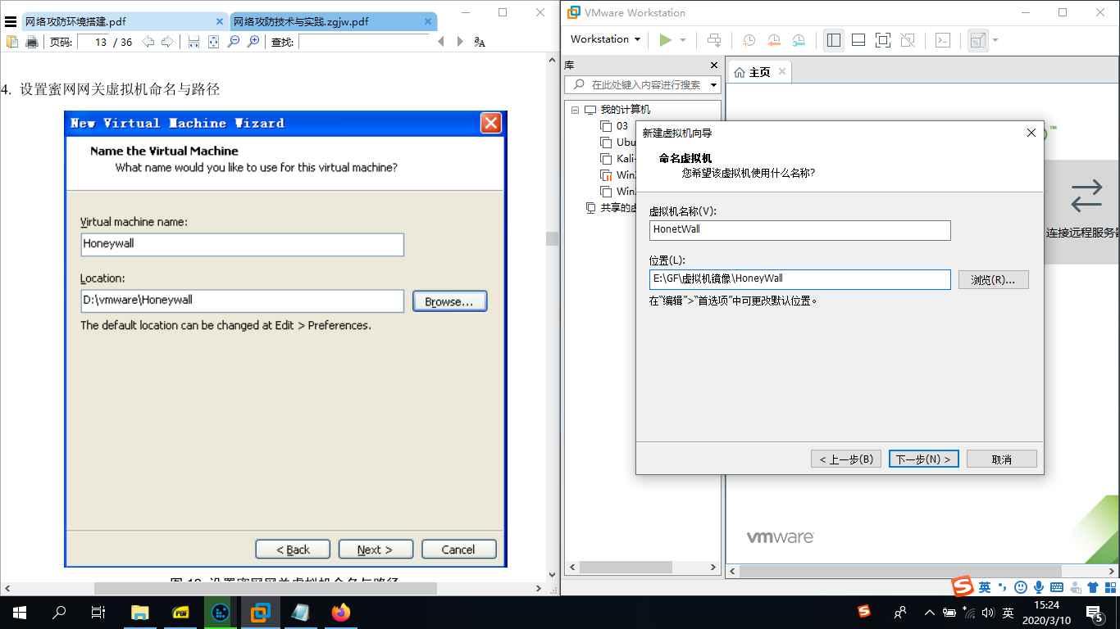Toggle 英 language mode on Sogou bar
The height and width of the screenshot is (629, 1120).
(985, 587)
